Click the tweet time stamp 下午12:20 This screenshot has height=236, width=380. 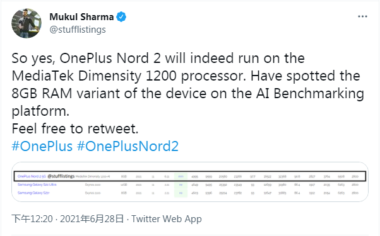32,219
